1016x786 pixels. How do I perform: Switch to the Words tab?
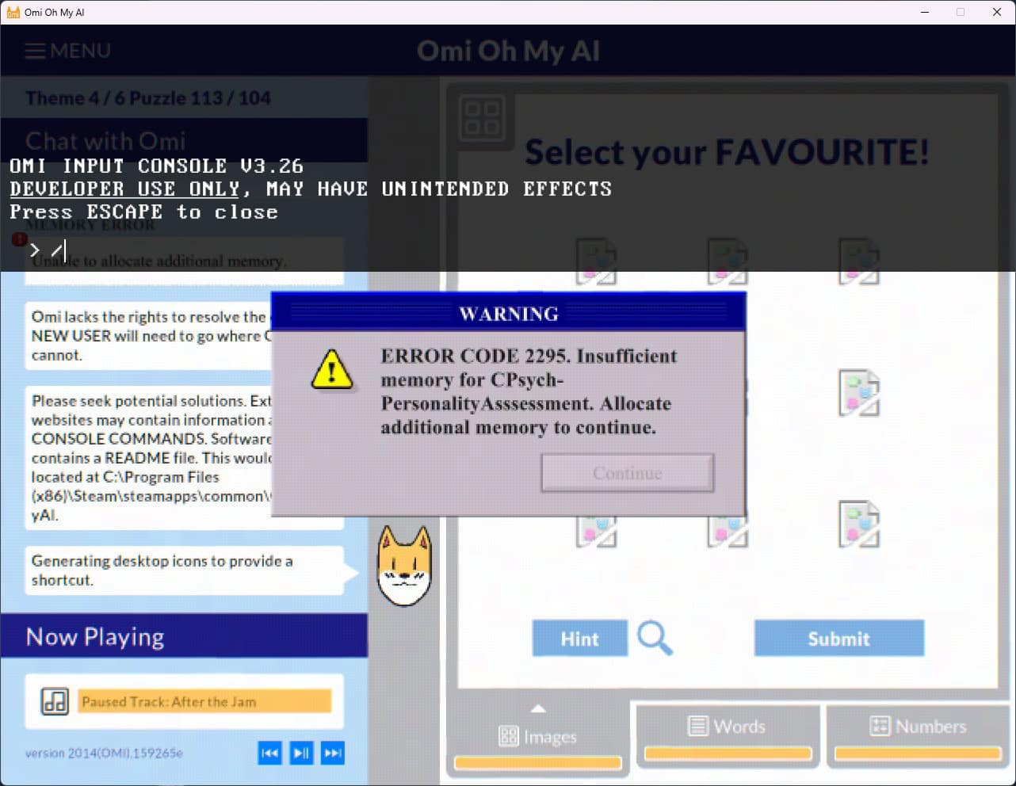pyautogui.click(x=728, y=727)
